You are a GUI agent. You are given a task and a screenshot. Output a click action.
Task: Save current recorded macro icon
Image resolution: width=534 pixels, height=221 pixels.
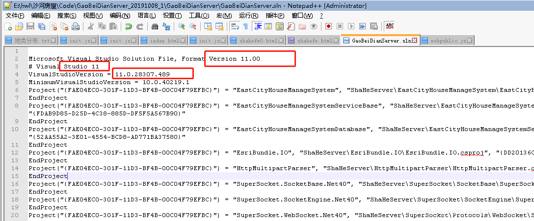point(374,26)
